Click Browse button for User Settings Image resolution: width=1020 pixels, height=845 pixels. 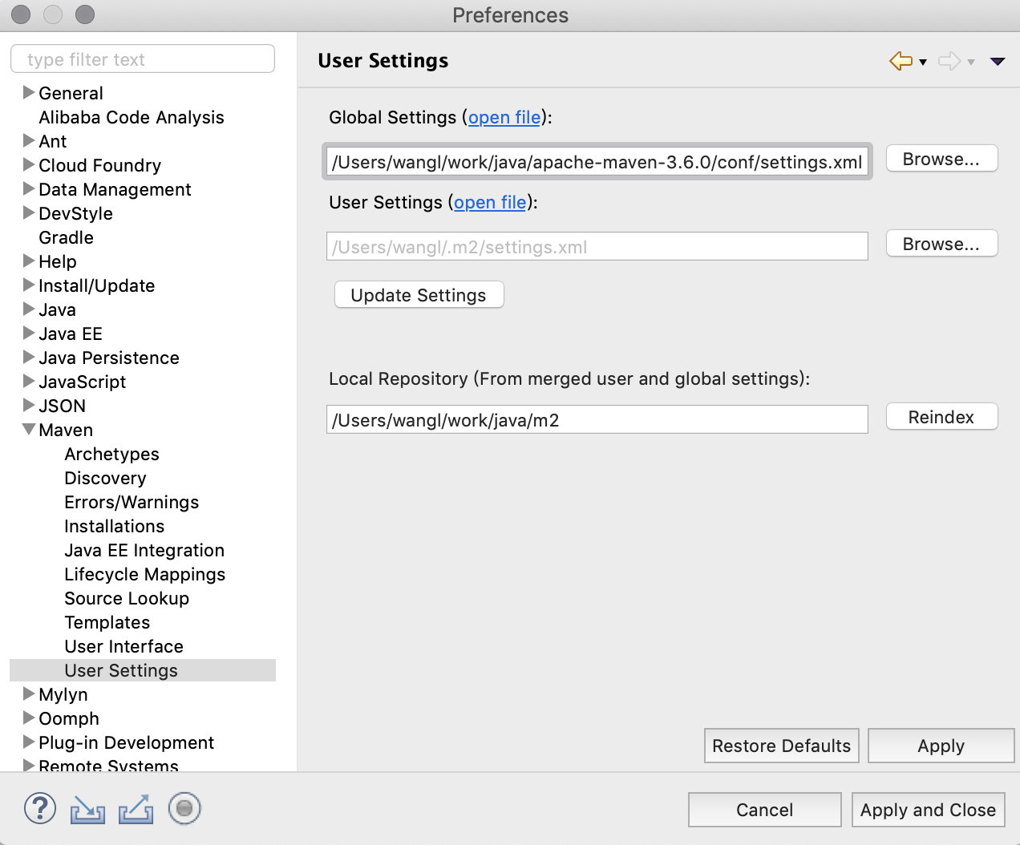[x=941, y=244]
